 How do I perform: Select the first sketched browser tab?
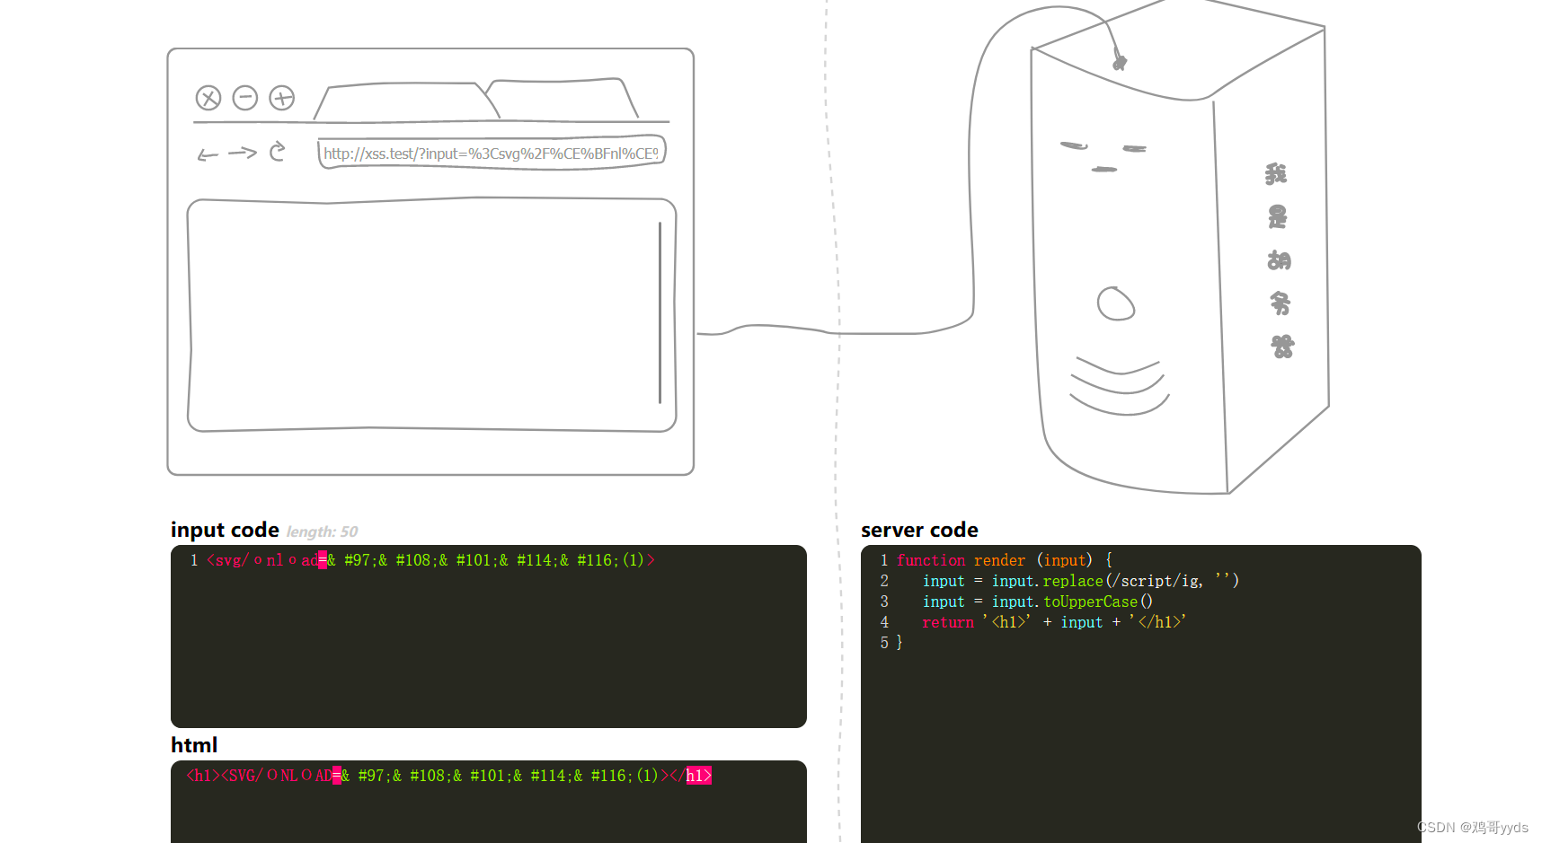pos(406,101)
